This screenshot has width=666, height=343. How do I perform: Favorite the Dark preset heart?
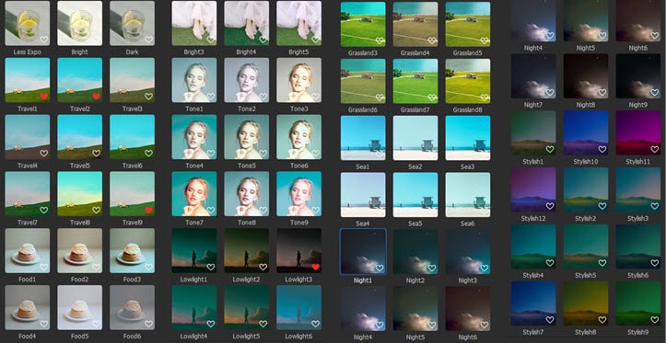(x=148, y=40)
